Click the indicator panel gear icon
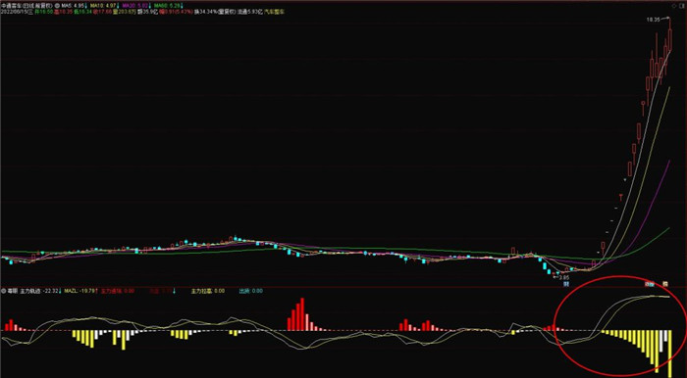687x378 pixels. [x=3, y=291]
